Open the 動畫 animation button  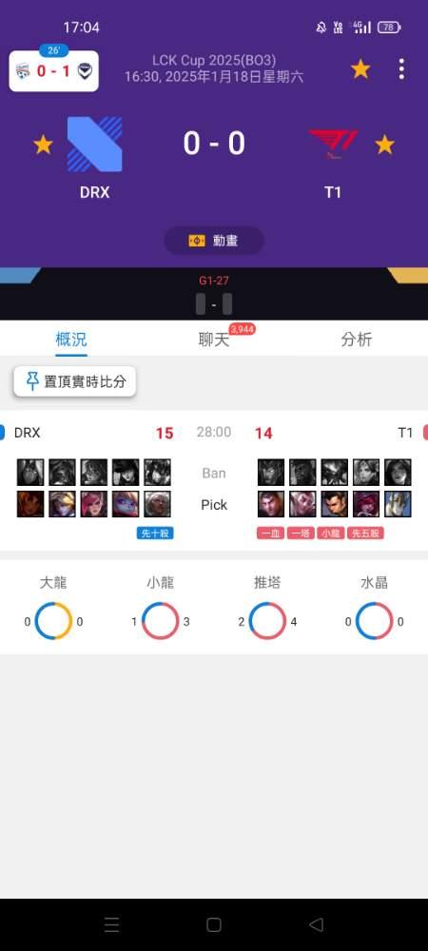(x=214, y=241)
